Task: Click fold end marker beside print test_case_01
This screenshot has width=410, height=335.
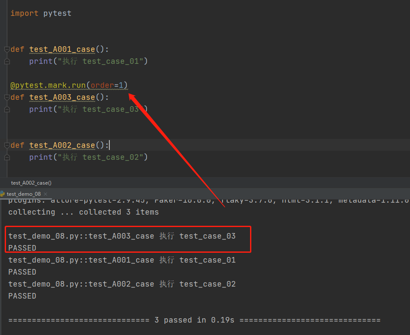Action: [x=7, y=61]
